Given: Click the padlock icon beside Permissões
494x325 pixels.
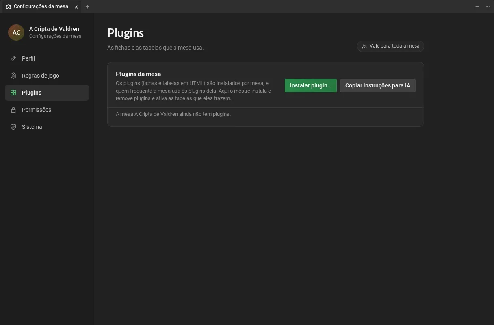Looking at the screenshot, I should click(x=13, y=110).
